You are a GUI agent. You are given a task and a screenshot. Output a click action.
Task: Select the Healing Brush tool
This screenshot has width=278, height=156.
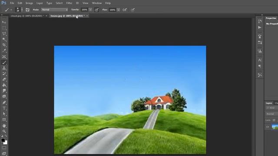[4, 57]
